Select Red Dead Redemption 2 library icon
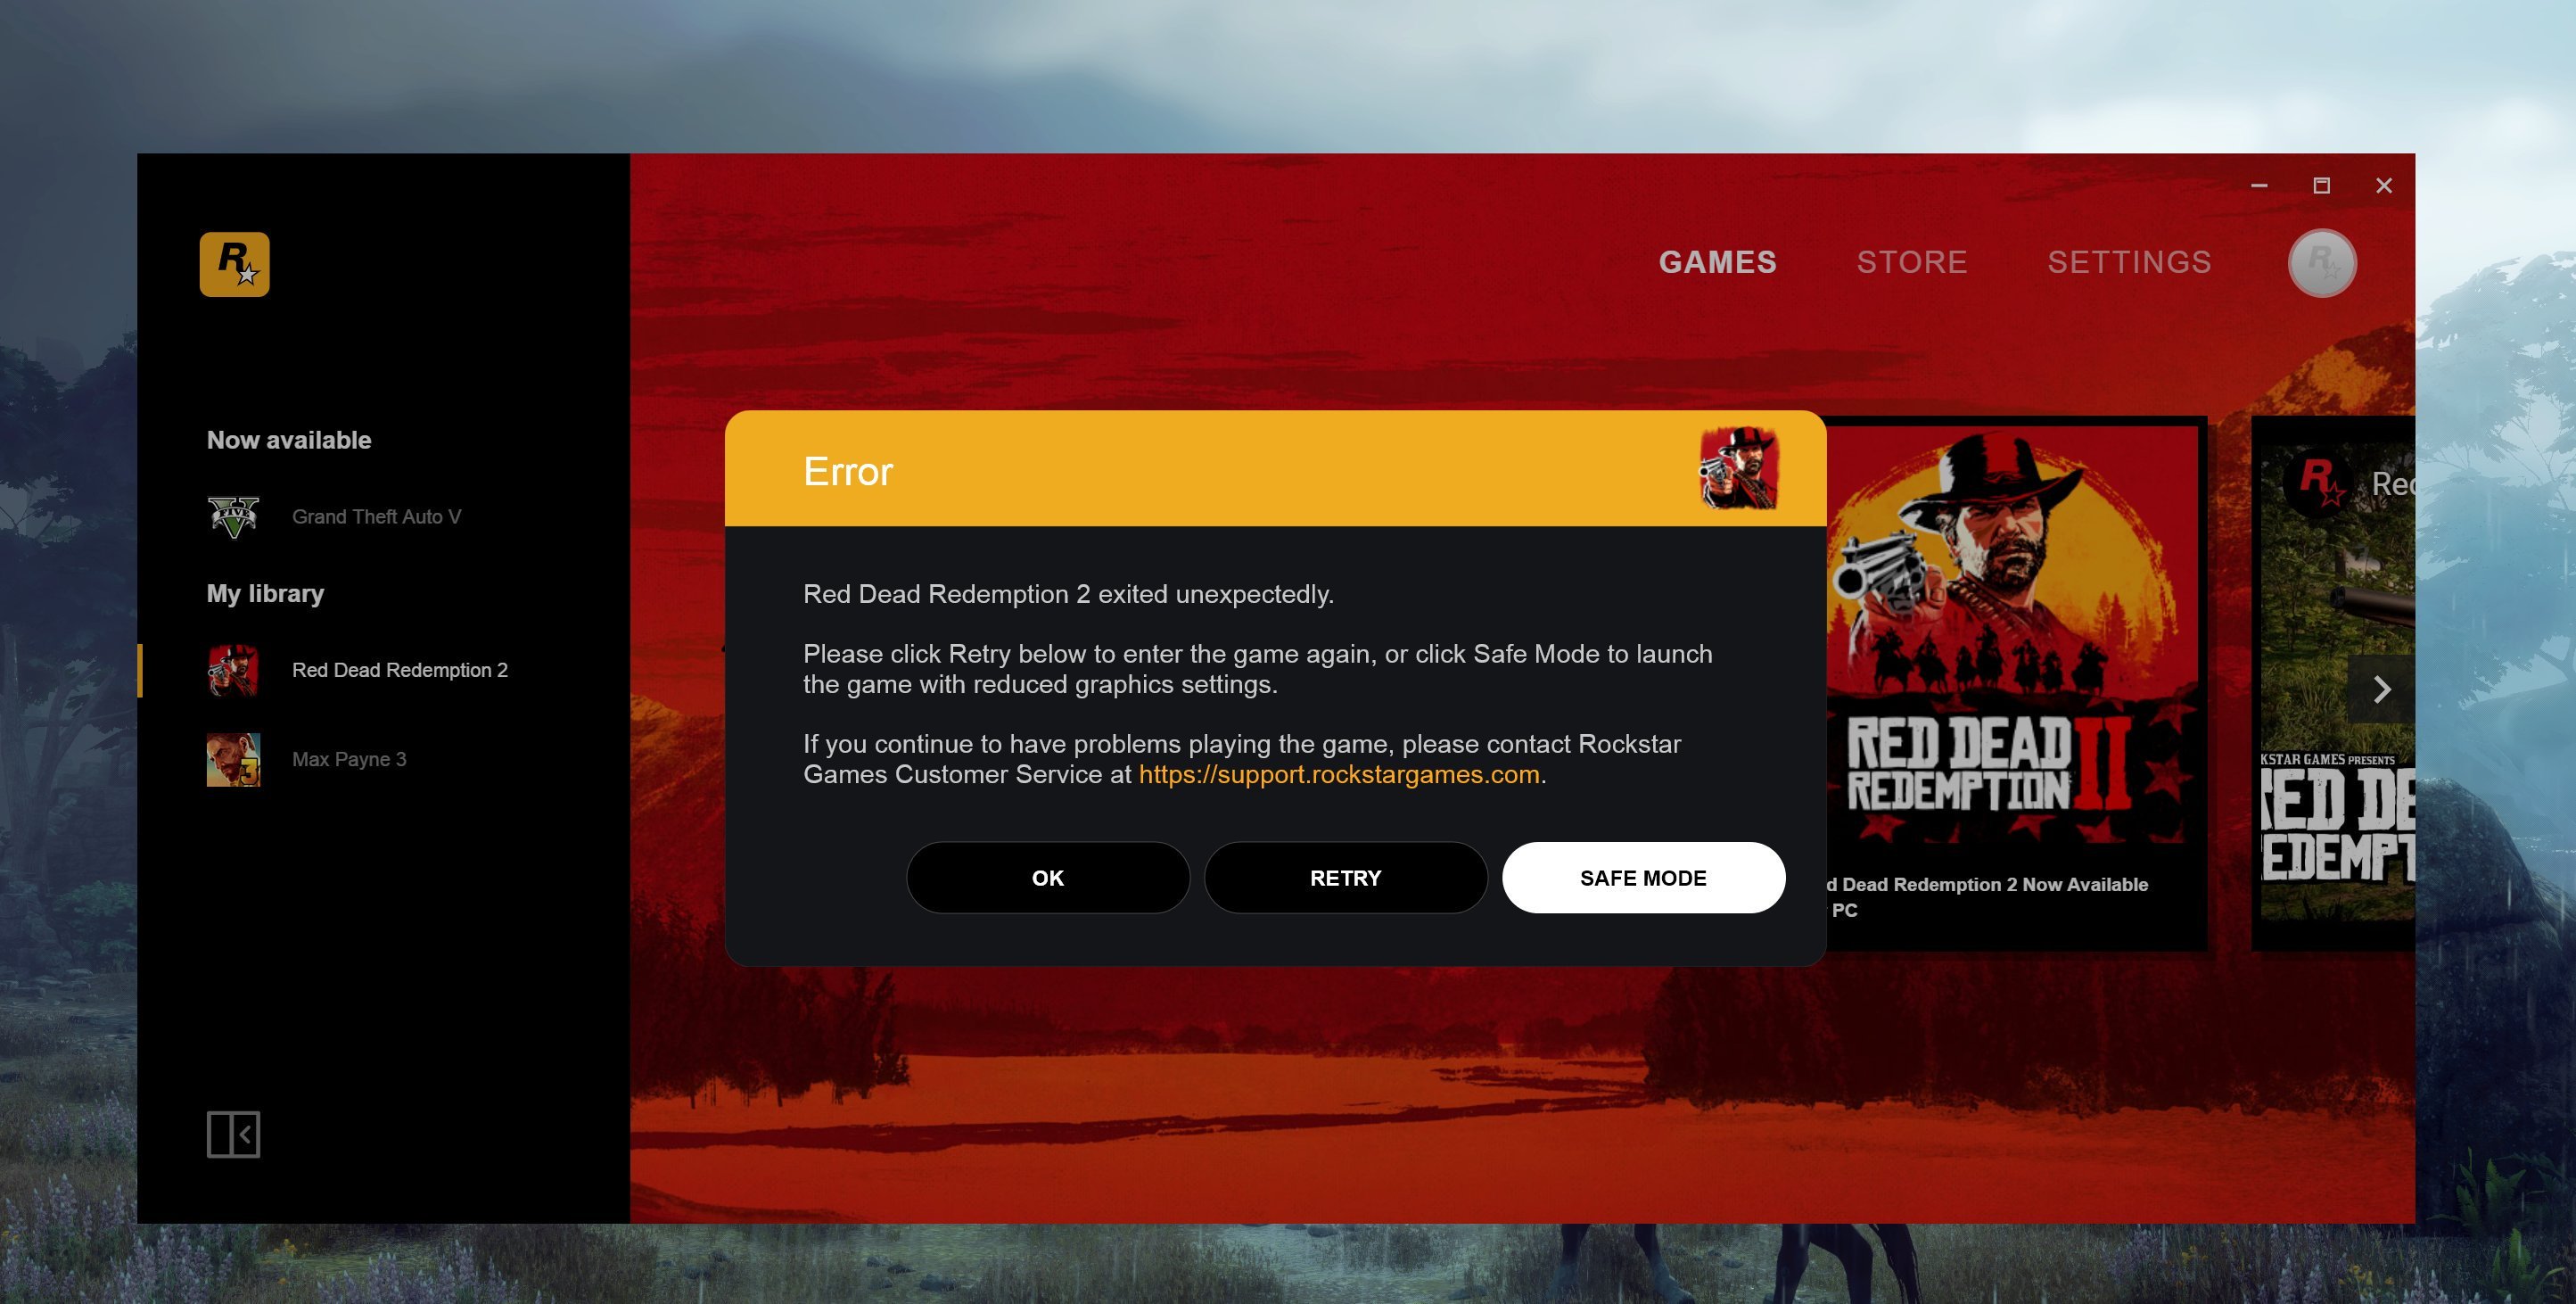This screenshot has width=2576, height=1304. click(231, 667)
